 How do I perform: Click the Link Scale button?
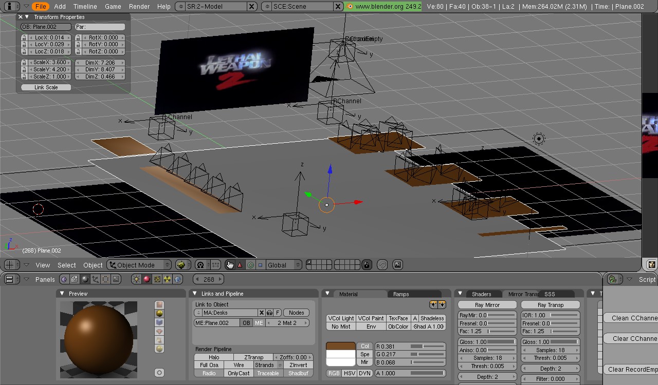tap(46, 87)
